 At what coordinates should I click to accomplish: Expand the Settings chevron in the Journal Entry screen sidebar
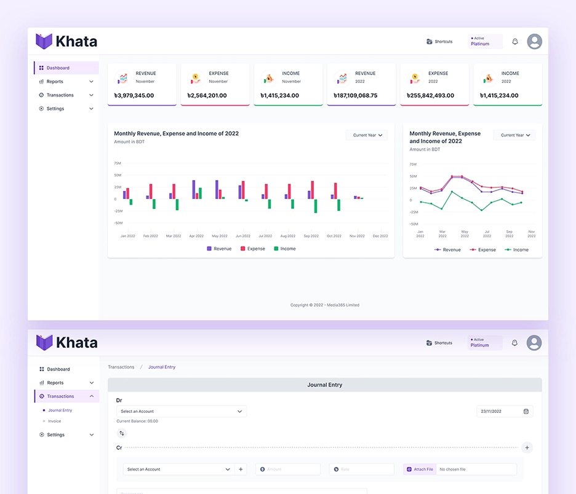pos(92,434)
